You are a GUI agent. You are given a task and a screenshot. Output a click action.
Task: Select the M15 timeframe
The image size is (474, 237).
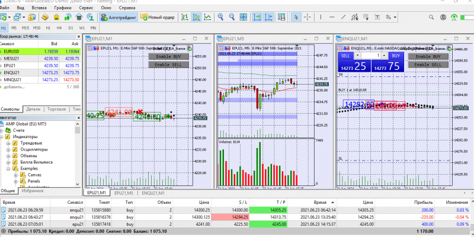tap(25, 28)
